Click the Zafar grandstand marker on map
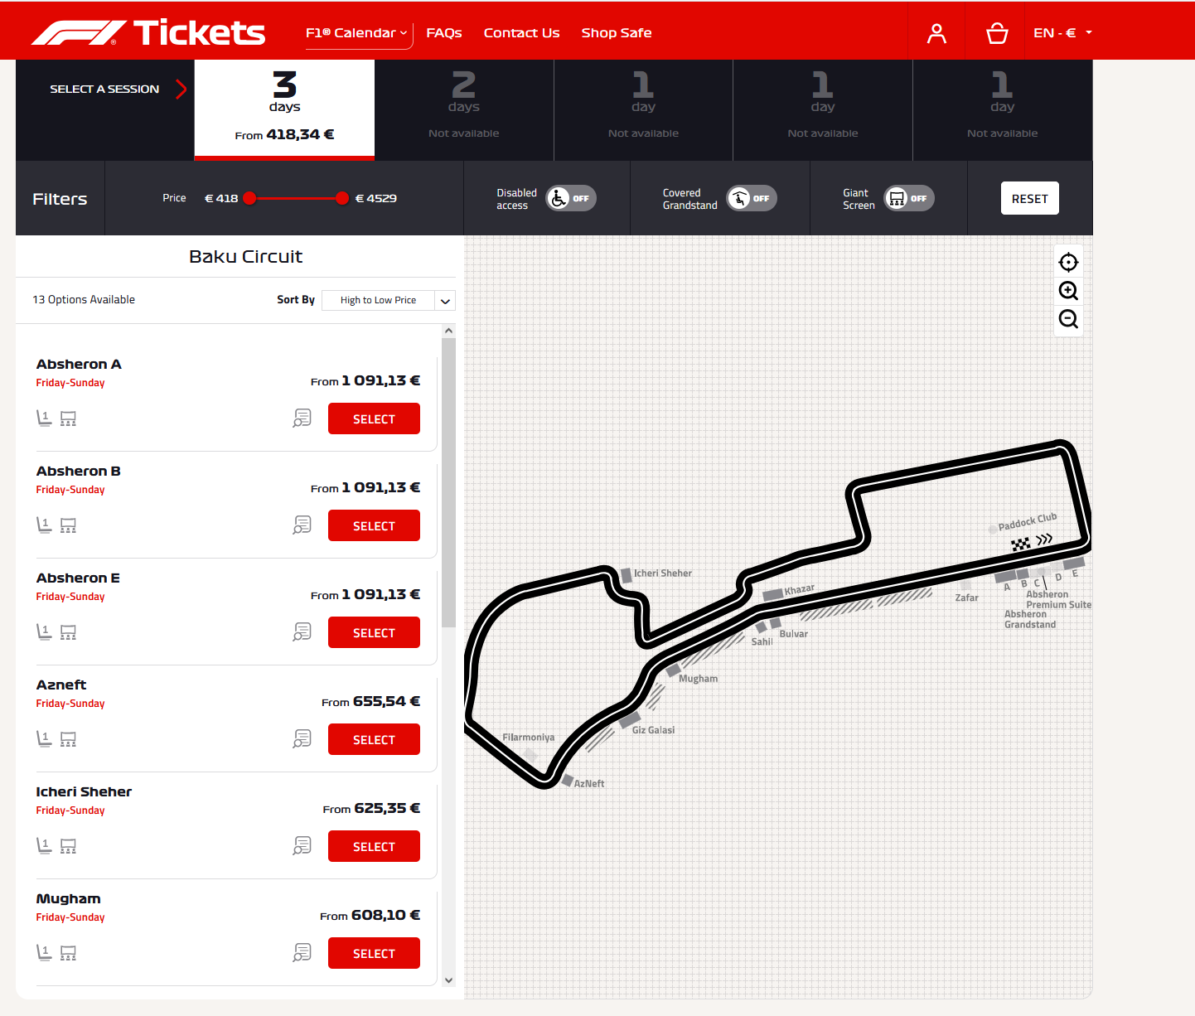Image resolution: width=1195 pixels, height=1016 pixels. [965, 585]
